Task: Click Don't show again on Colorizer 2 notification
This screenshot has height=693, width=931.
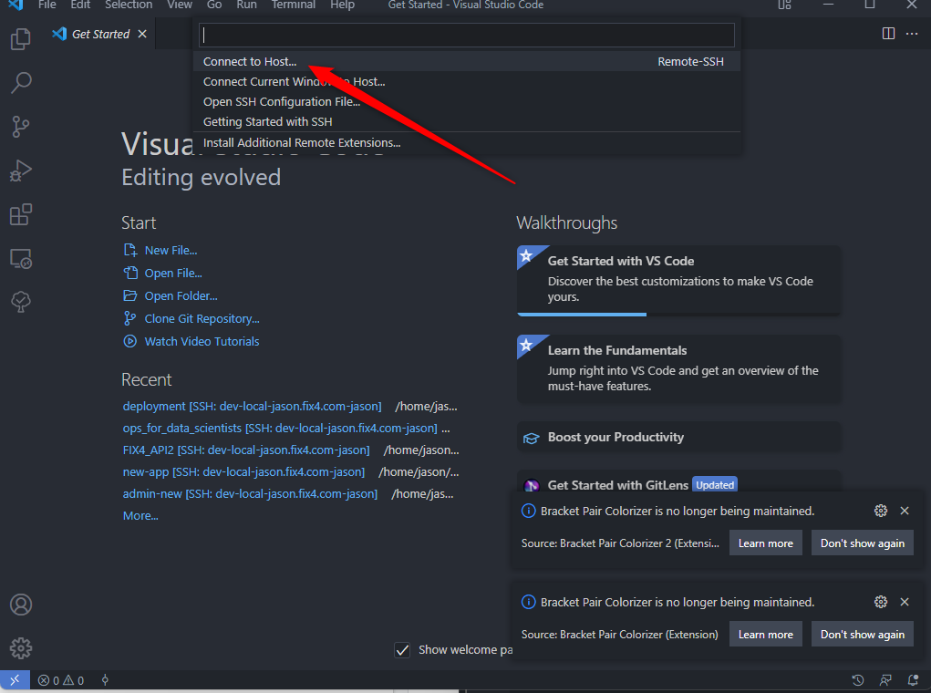Action: (x=862, y=543)
